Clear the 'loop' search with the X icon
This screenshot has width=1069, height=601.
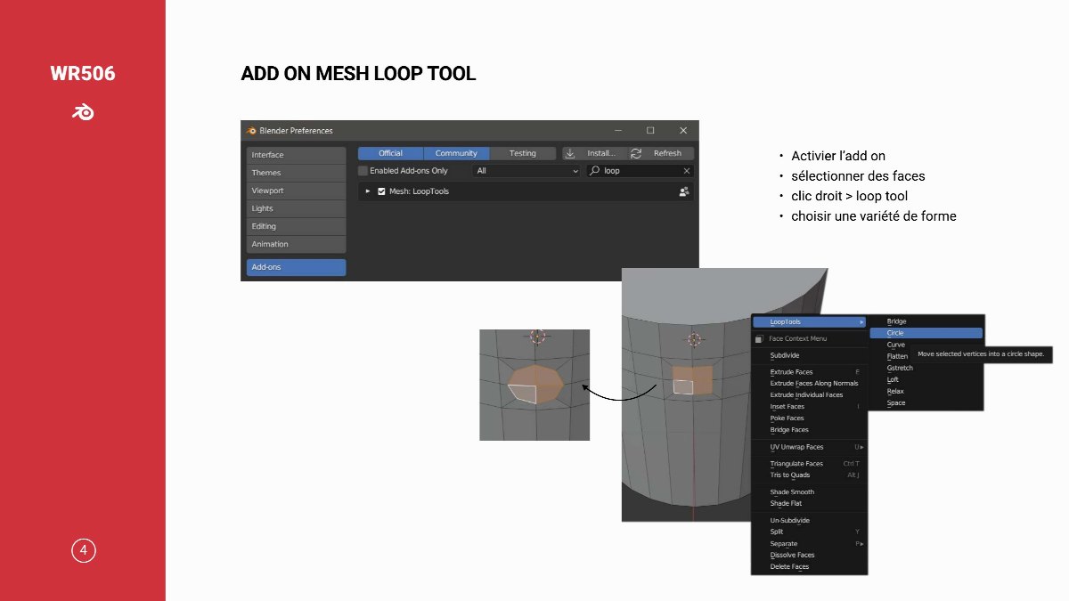click(687, 171)
